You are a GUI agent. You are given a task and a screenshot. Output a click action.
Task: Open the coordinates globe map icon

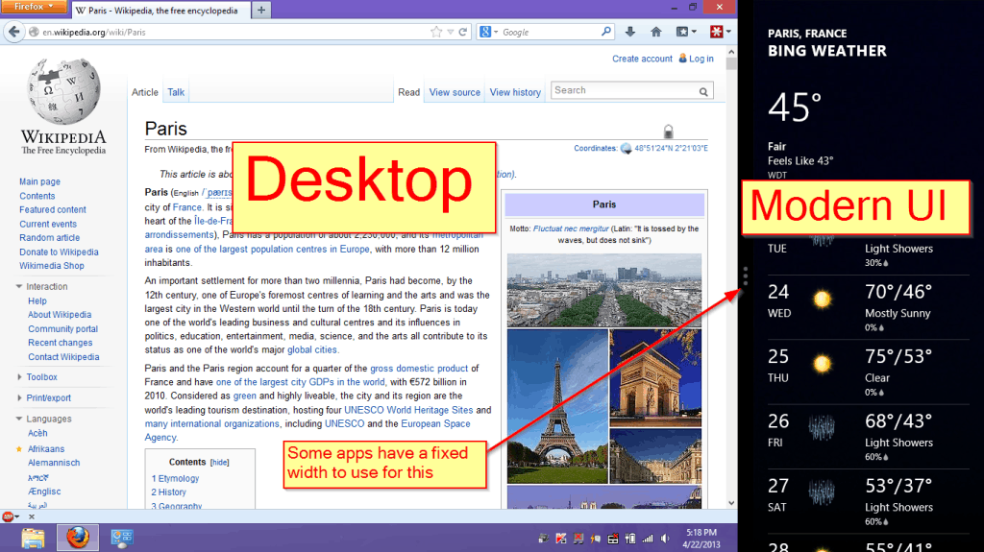tap(626, 149)
